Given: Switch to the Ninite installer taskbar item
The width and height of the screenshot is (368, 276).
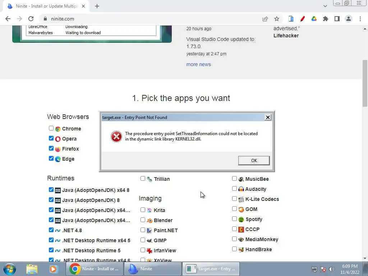Looking at the screenshot, I should click(152, 269).
